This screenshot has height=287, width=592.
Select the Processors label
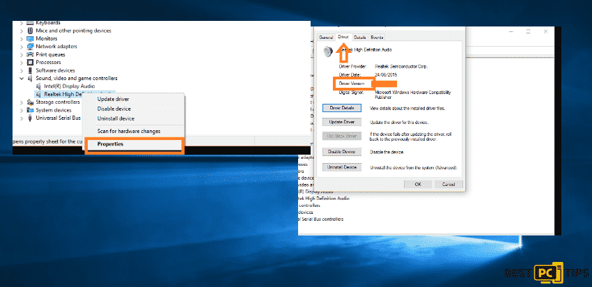click(x=48, y=62)
